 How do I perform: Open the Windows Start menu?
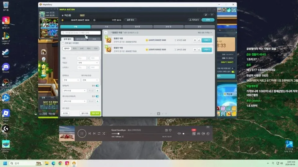[5, 163]
